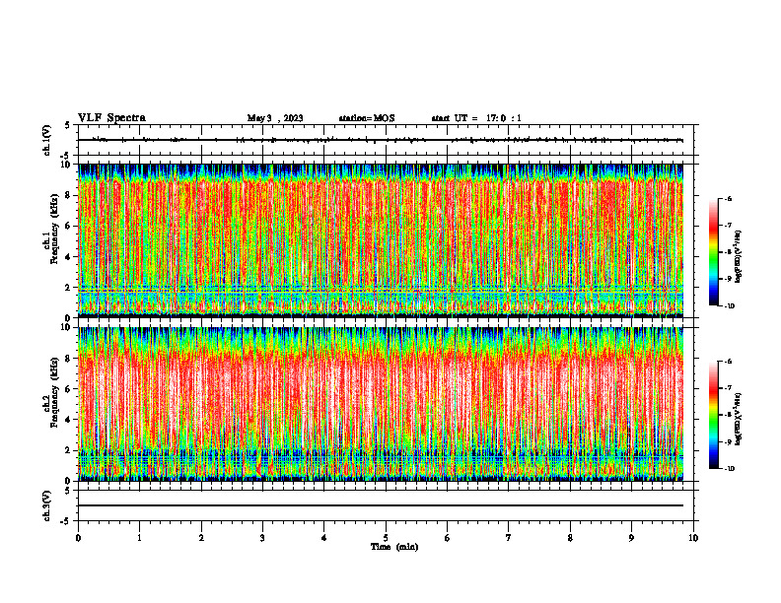The image size is (781, 603).
Task: Click inside the ch.1 spectrogram panel
Action: [381, 240]
